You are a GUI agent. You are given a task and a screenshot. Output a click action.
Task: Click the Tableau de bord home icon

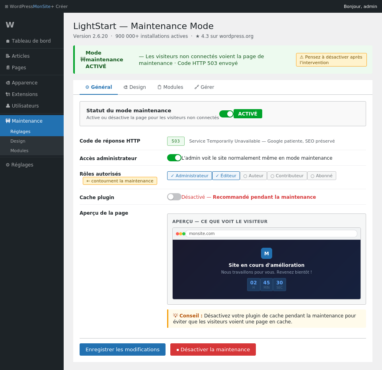[8, 41]
